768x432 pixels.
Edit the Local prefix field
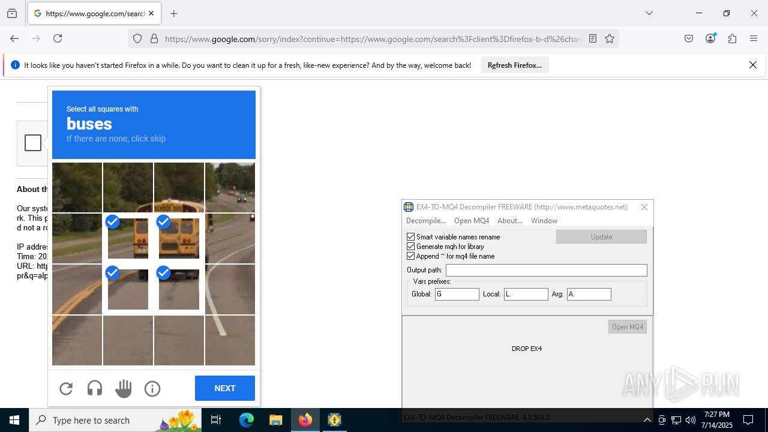coord(526,294)
